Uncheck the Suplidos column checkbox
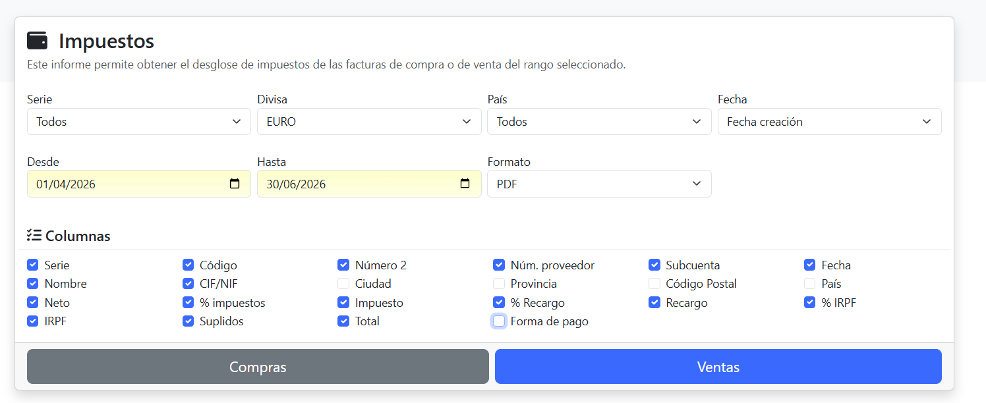The width and height of the screenshot is (986, 403). coord(188,321)
